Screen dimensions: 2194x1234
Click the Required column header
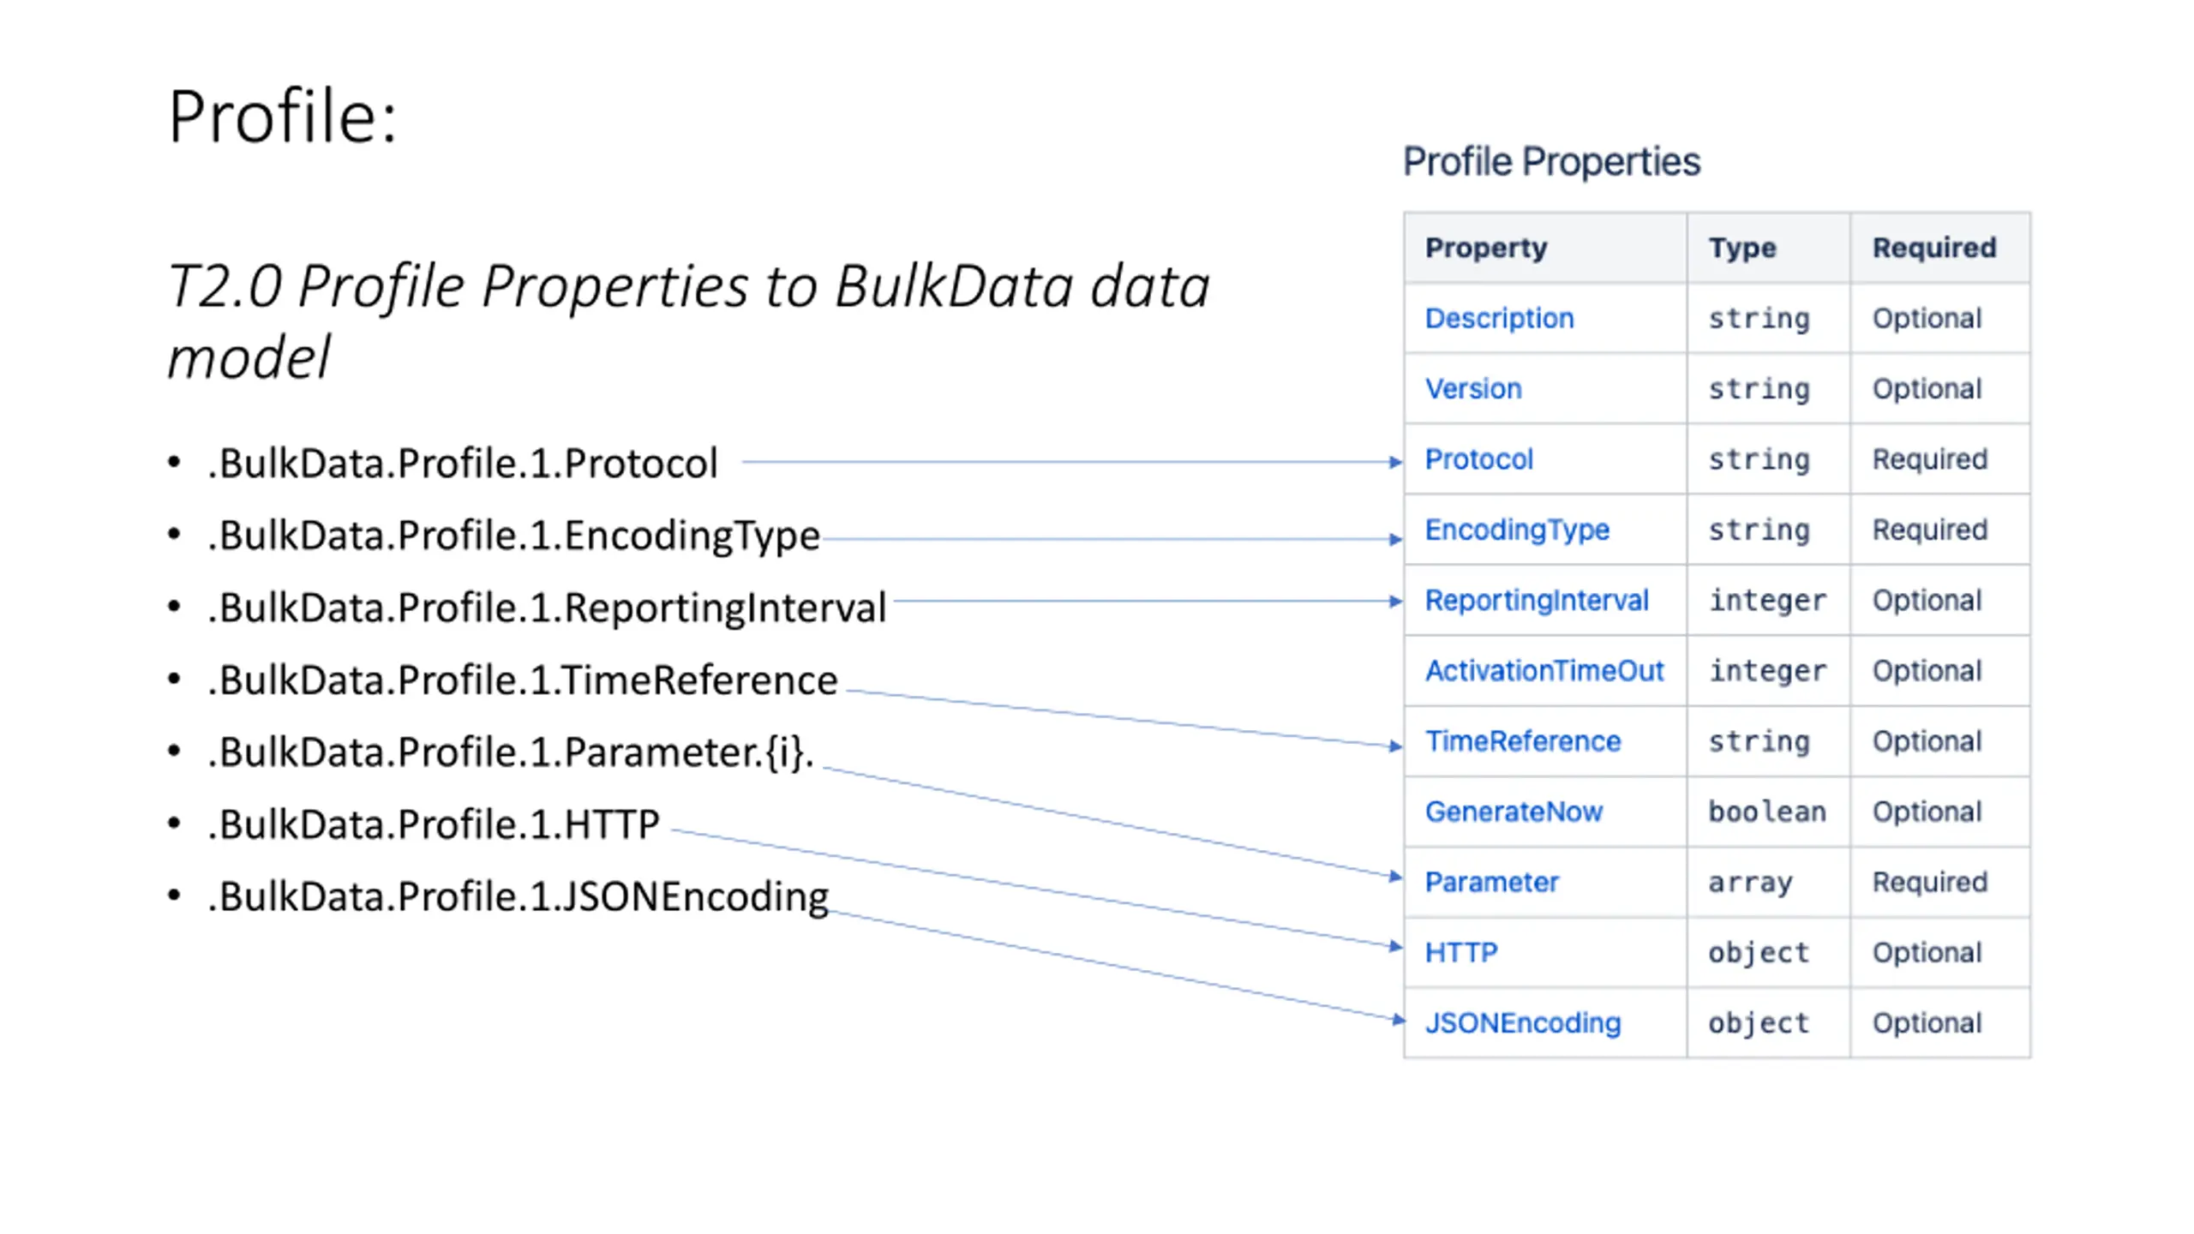[x=1934, y=248]
